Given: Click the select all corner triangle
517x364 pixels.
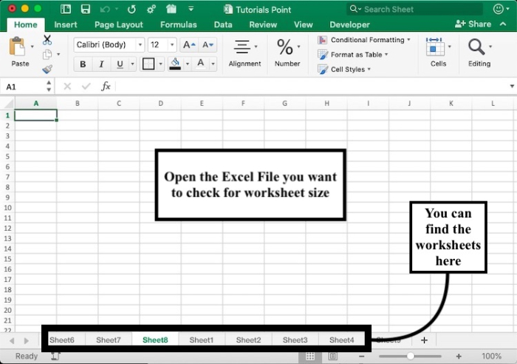Looking at the screenshot, I should click(7, 104).
